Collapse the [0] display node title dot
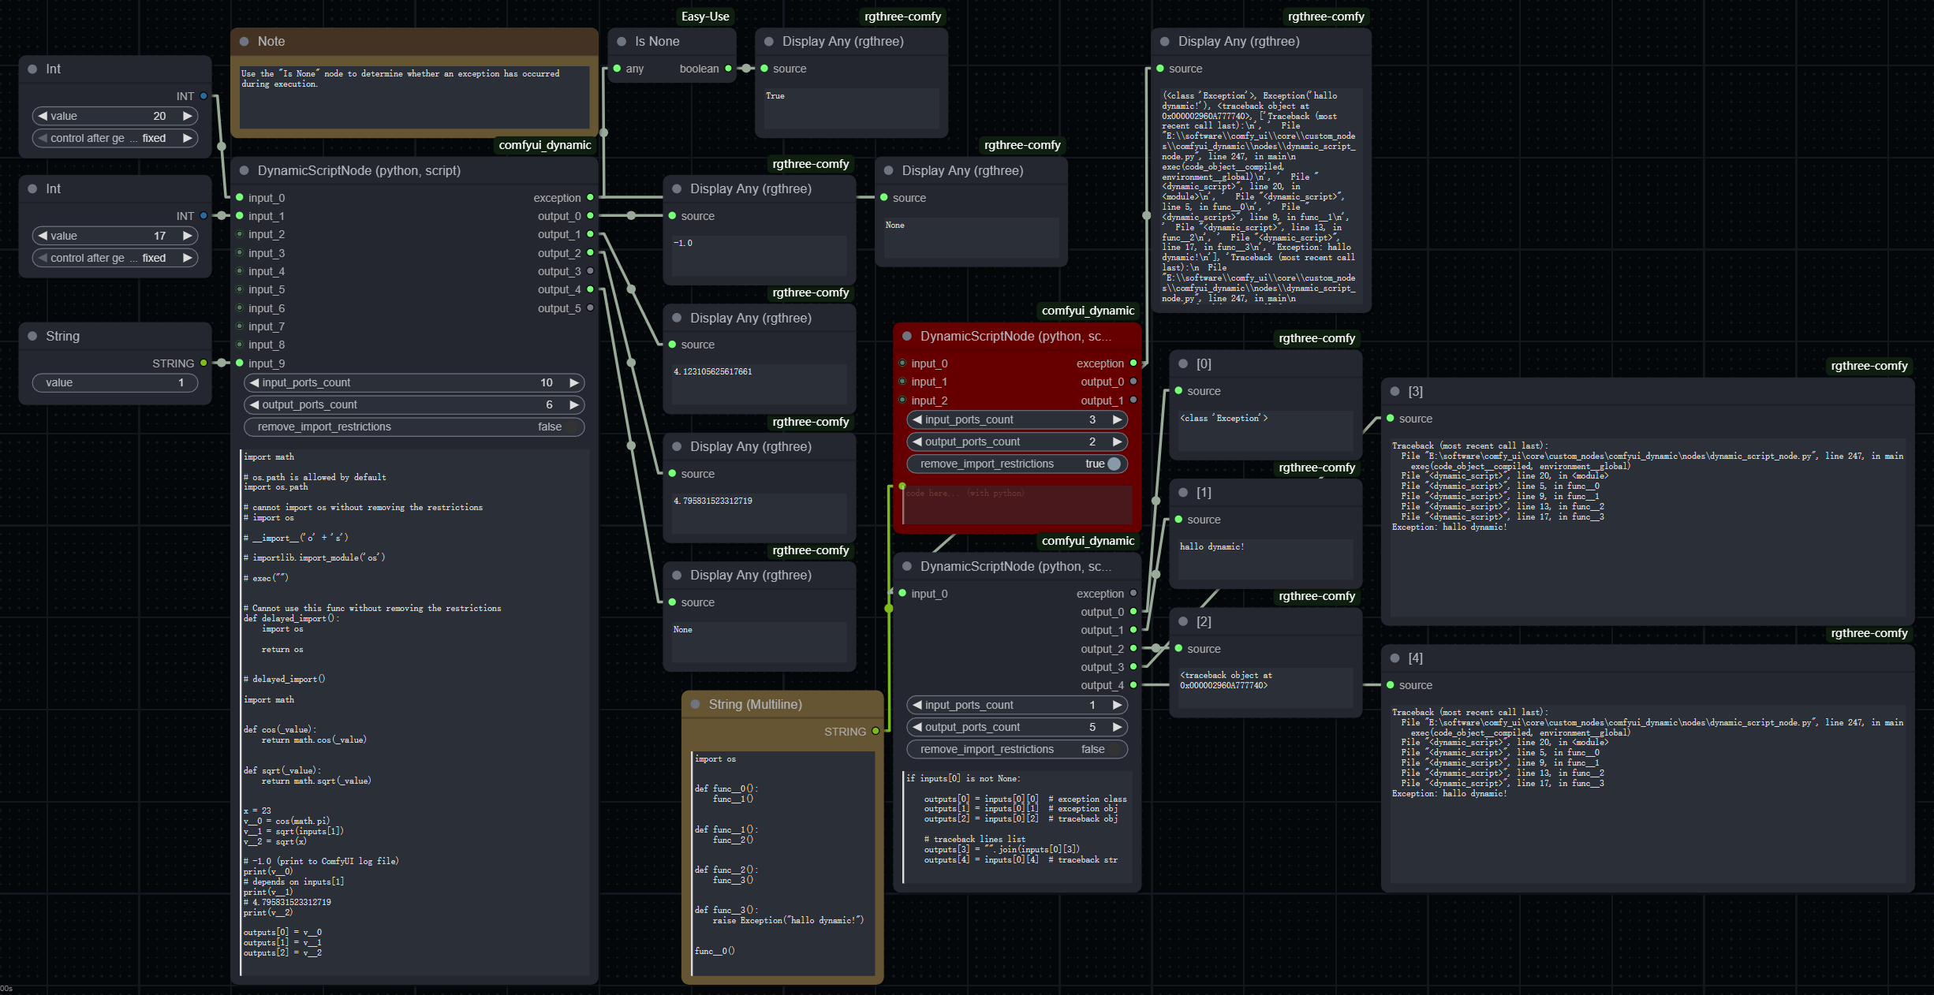 (x=1183, y=363)
